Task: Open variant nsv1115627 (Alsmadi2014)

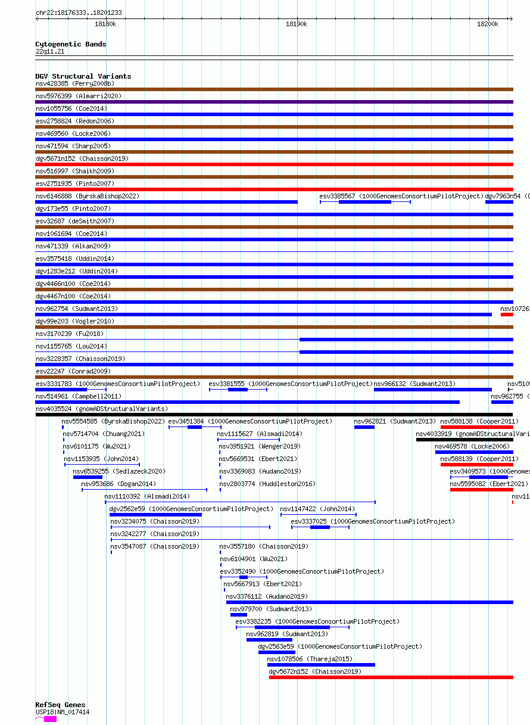Action: [260, 434]
